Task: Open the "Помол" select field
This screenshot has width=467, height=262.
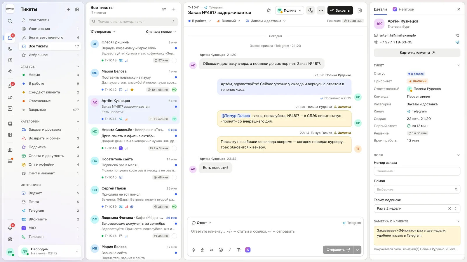Action: 417,189
